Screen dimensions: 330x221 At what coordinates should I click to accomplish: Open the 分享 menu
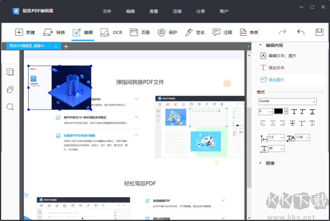click(201, 11)
